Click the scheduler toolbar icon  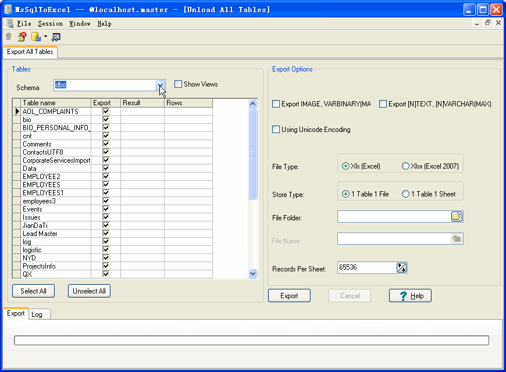(56, 37)
